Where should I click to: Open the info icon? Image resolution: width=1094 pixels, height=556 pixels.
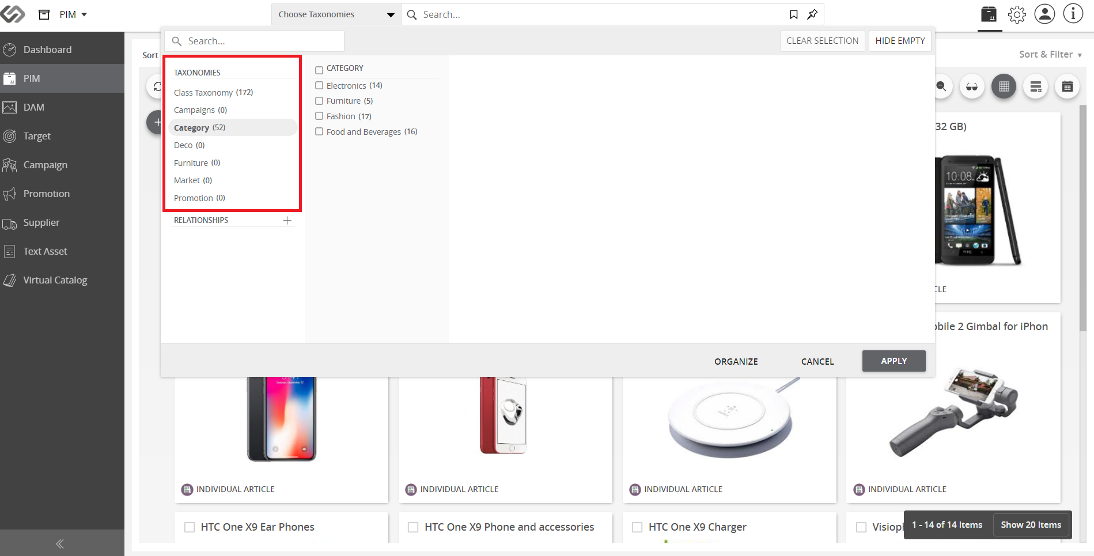[1073, 14]
